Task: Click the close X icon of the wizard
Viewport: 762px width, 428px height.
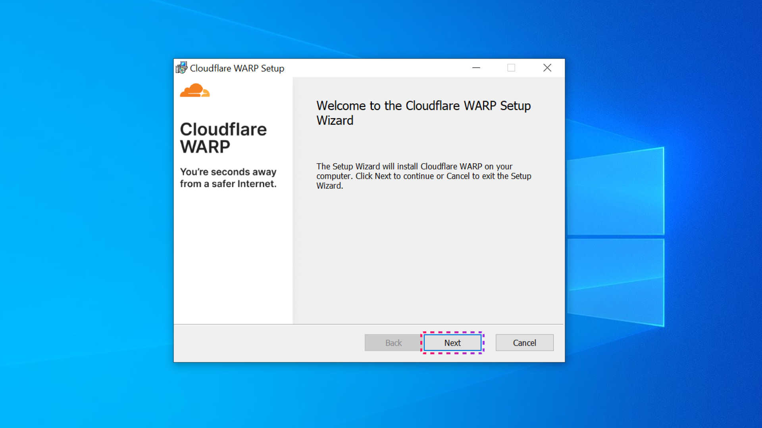Action: point(547,68)
